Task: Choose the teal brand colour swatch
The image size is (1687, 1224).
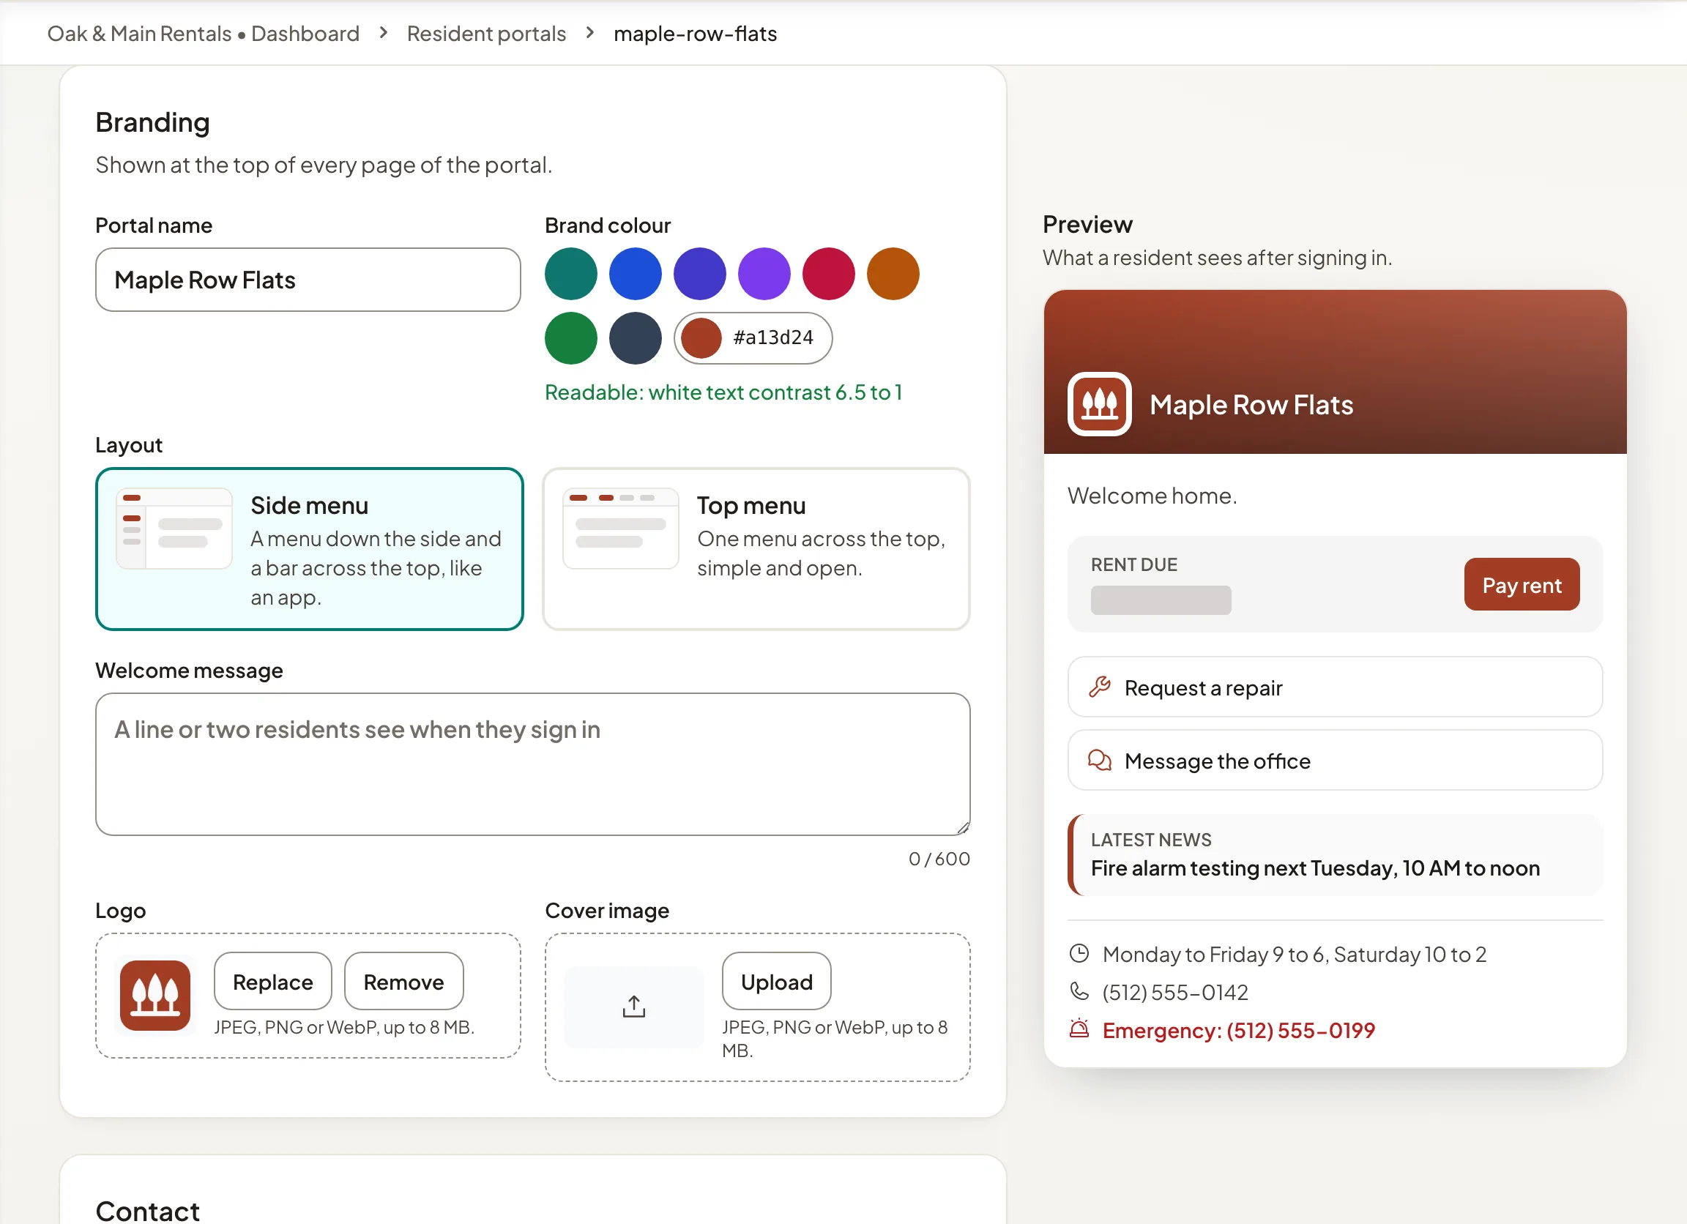Action: click(570, 274)
